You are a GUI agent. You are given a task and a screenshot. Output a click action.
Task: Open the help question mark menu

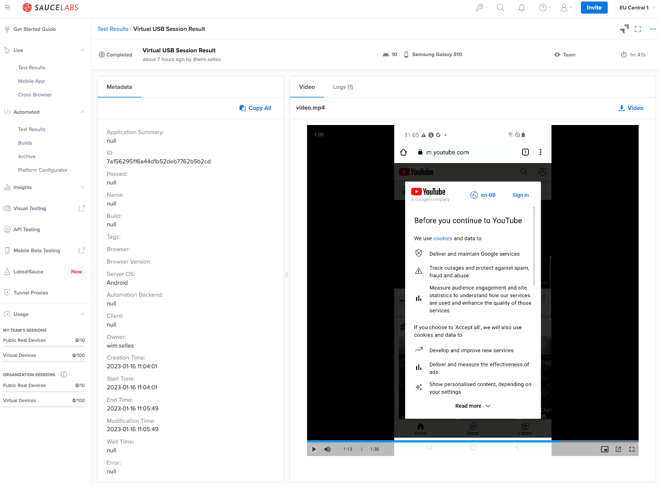tap(544, 8)
